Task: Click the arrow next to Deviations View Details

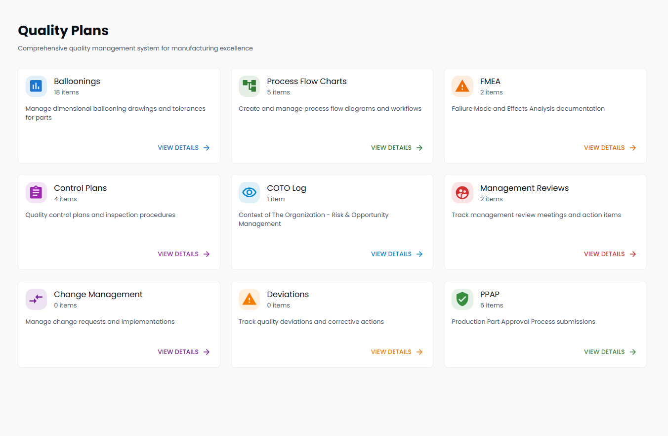Action: pyautogui.click(x=419, y=352)
